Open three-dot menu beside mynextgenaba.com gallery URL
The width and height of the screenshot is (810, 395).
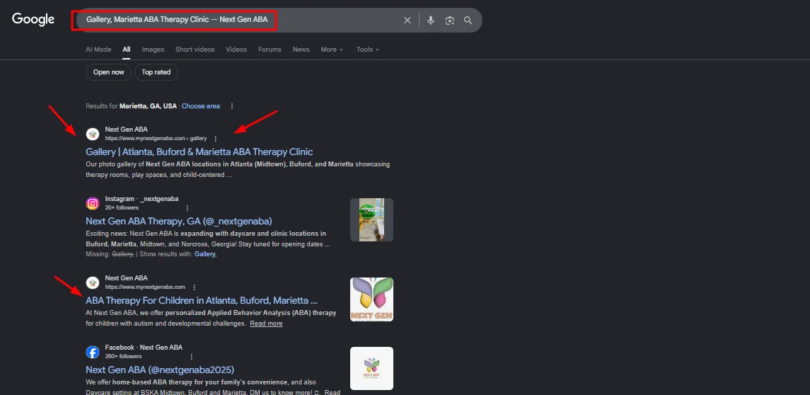(x=216, y=139)
